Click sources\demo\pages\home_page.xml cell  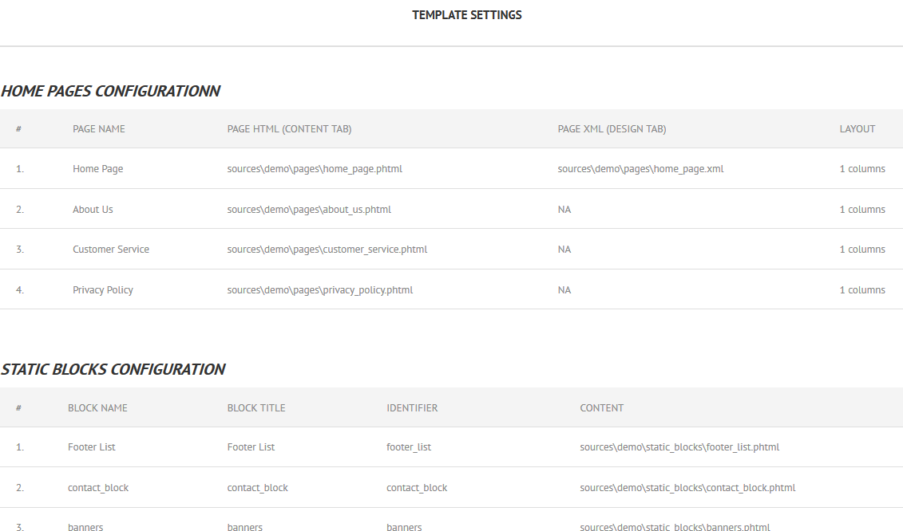coord(640,168)
